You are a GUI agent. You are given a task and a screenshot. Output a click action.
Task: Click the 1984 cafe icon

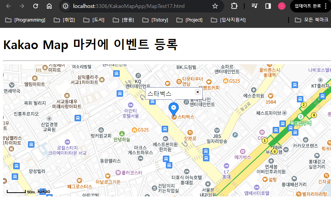271,96
